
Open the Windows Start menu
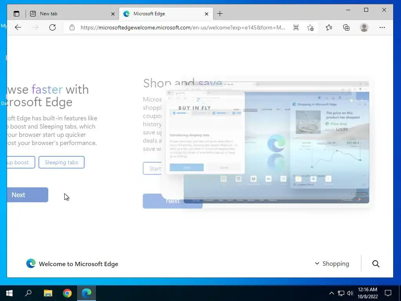[x=9, y=293]
